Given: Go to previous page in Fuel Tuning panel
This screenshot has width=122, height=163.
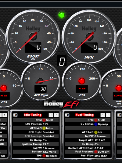Looking at the screenshot, I should [103, 115].
